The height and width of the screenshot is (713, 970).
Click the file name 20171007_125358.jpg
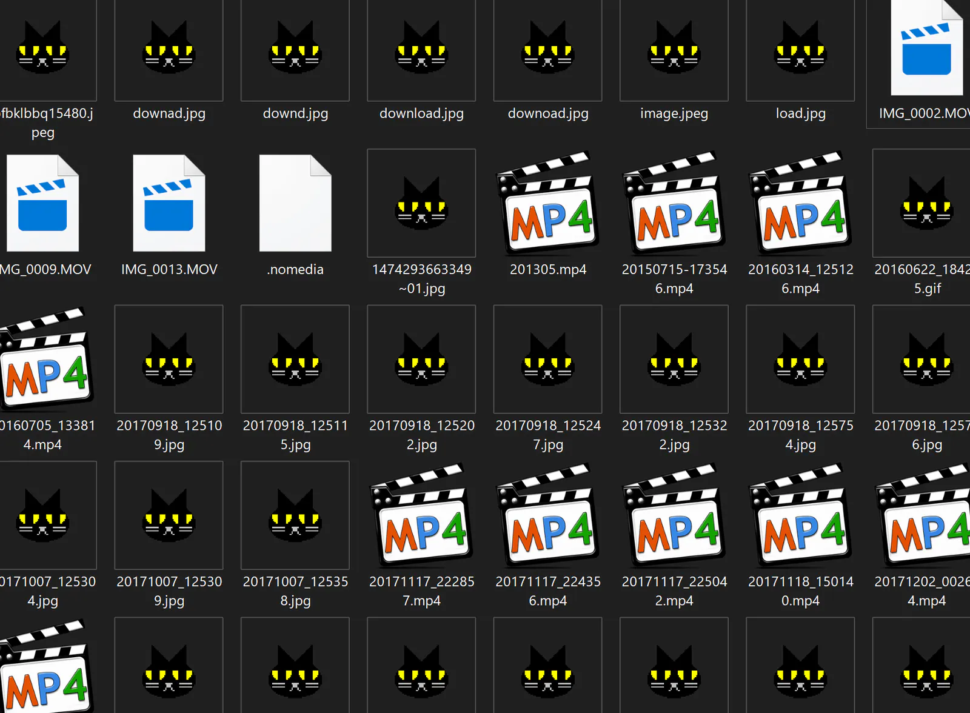295,591
